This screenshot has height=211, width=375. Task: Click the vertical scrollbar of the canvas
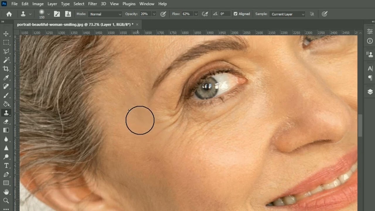pos(360,125)
